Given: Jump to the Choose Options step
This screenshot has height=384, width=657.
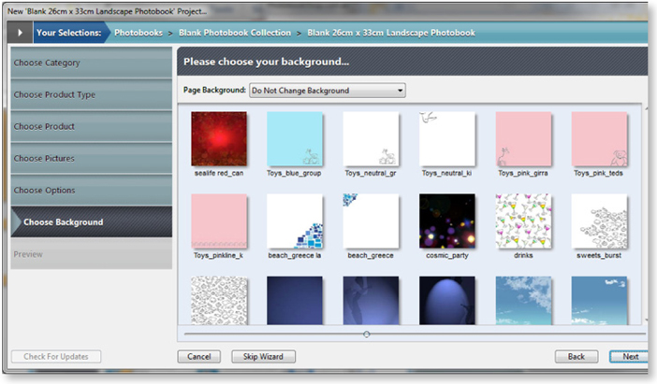Looking at the screenshot, I should coord(91,190).
